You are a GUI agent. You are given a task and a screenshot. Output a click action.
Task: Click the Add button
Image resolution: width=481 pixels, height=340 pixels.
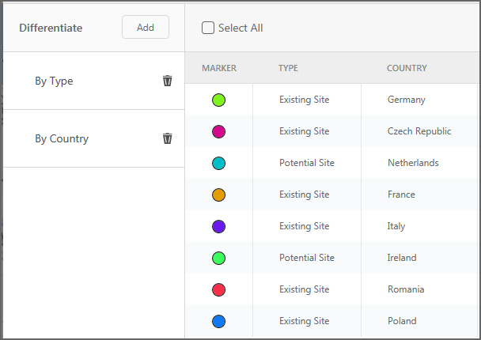pos(146,27)
